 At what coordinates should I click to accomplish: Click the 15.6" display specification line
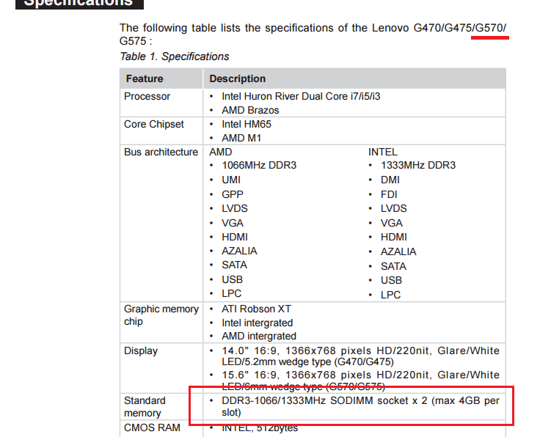tap(360, 381)
